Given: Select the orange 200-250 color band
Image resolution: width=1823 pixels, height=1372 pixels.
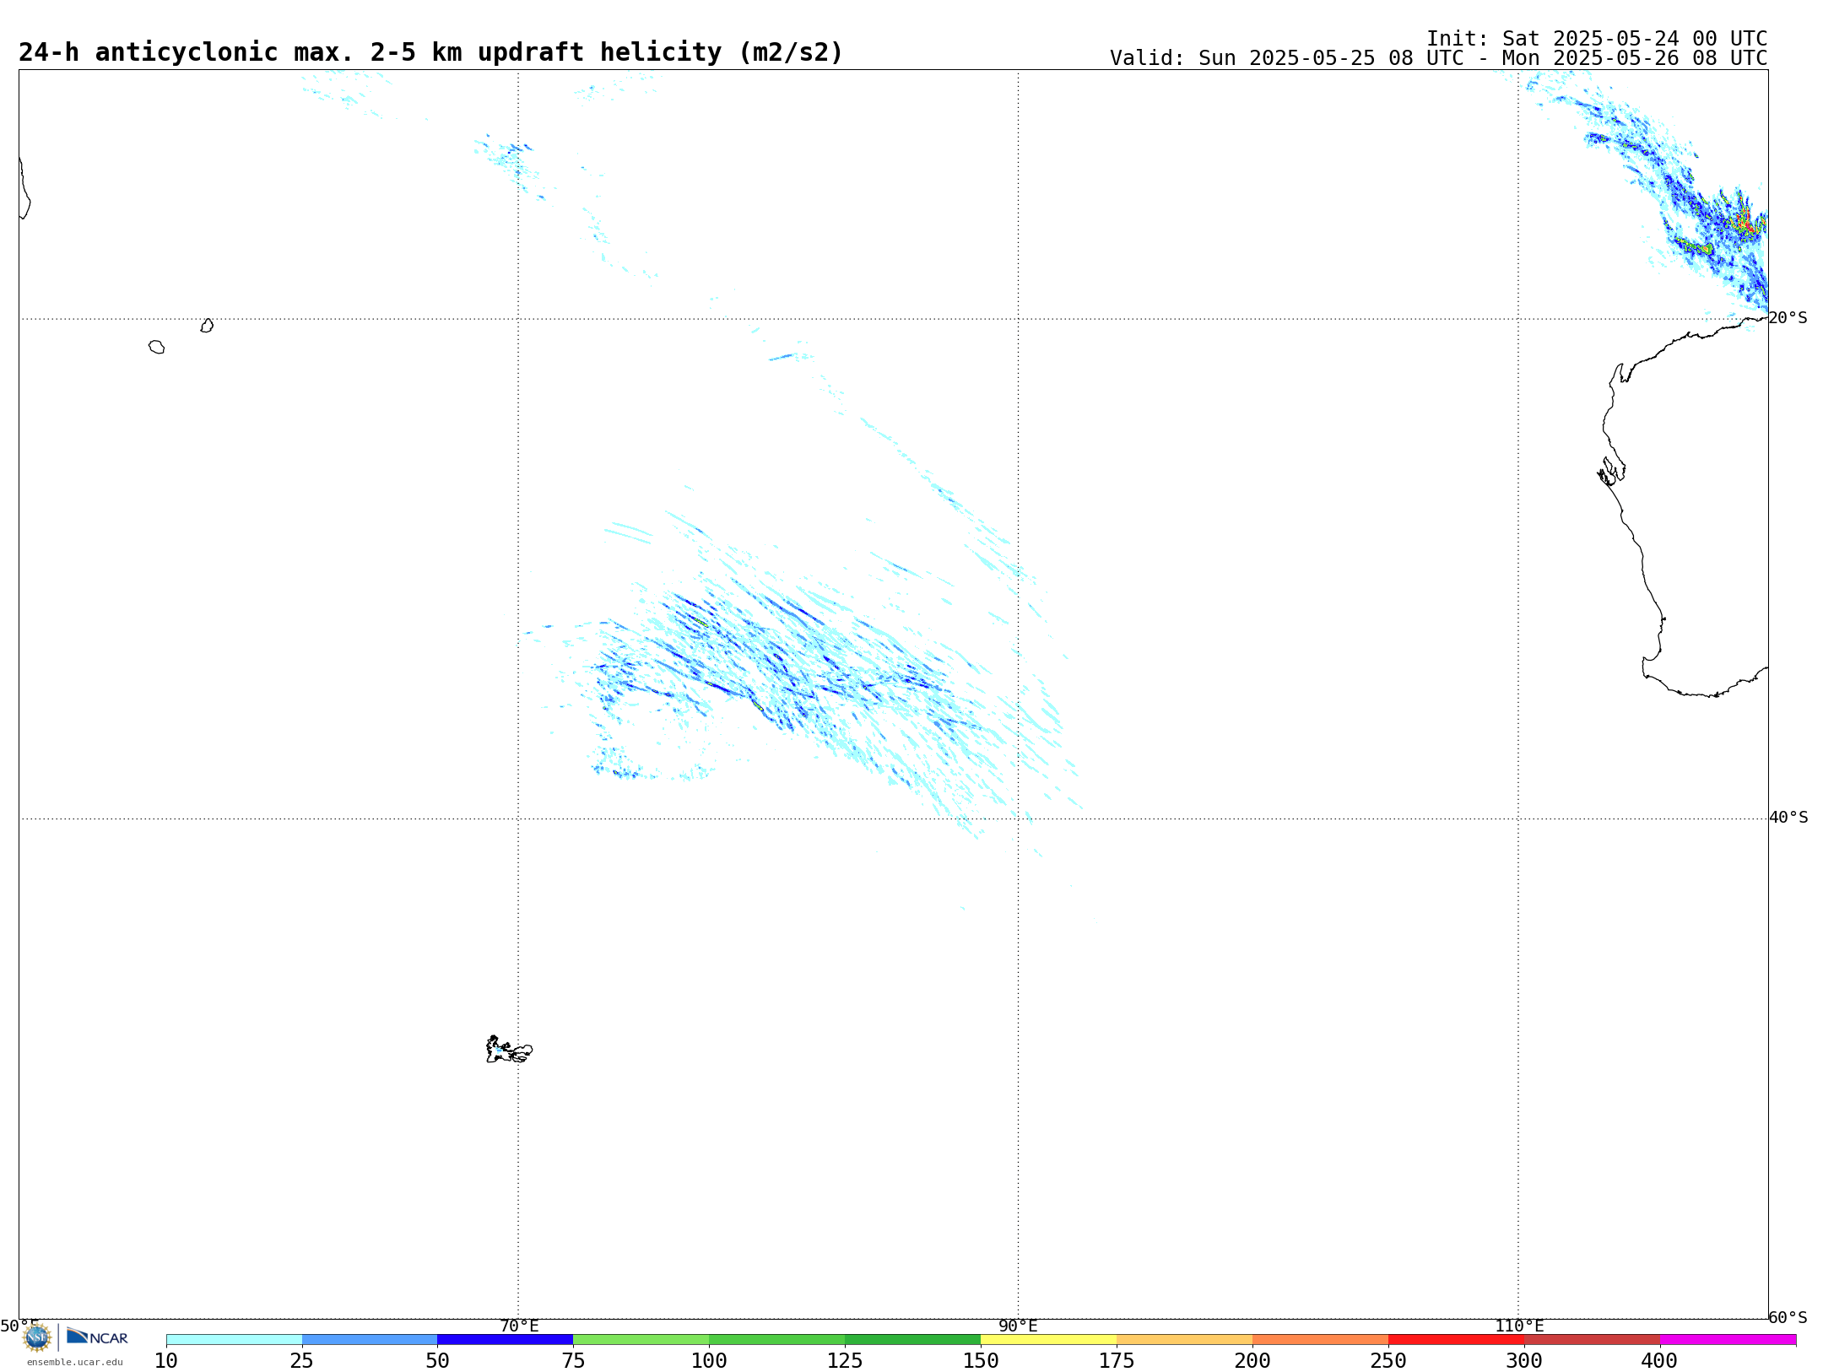Looking at the screenshot, I should 1321,1339.
